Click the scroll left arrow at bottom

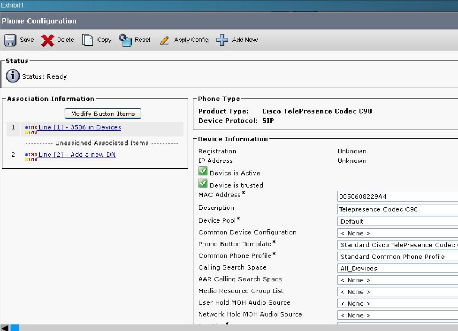click(x=5, y=328)
